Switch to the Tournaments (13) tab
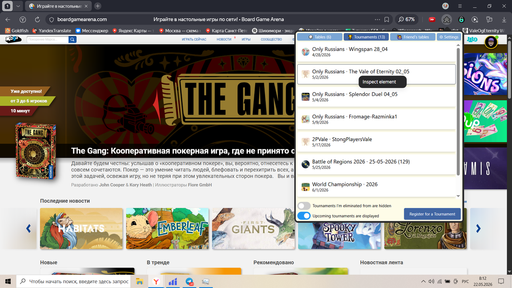Screen dimensions: 512x288 [366, 37]
